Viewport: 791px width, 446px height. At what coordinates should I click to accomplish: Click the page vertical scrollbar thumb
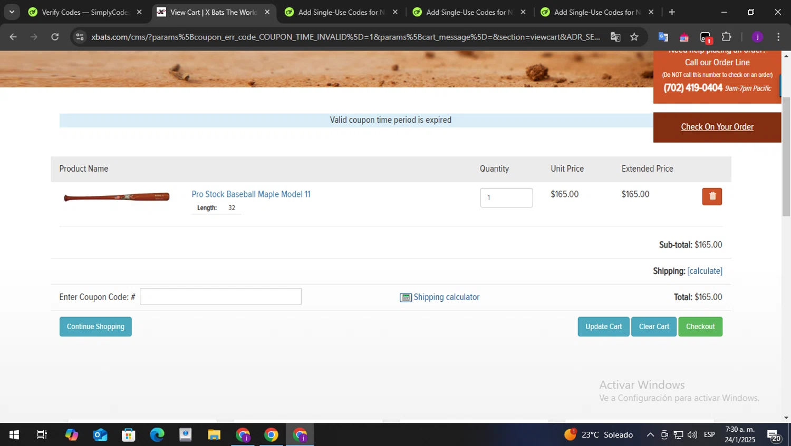(x=786, y=156)
